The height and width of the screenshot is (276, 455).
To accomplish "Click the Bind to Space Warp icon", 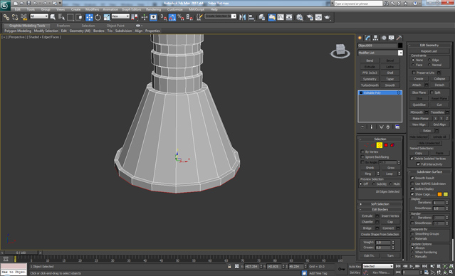I will (x=23, y=17).
